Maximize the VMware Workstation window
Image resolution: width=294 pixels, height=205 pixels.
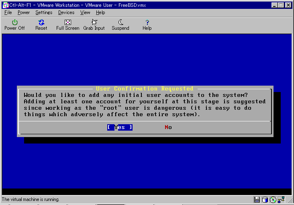pyautogui.click(x=281, y=5)
